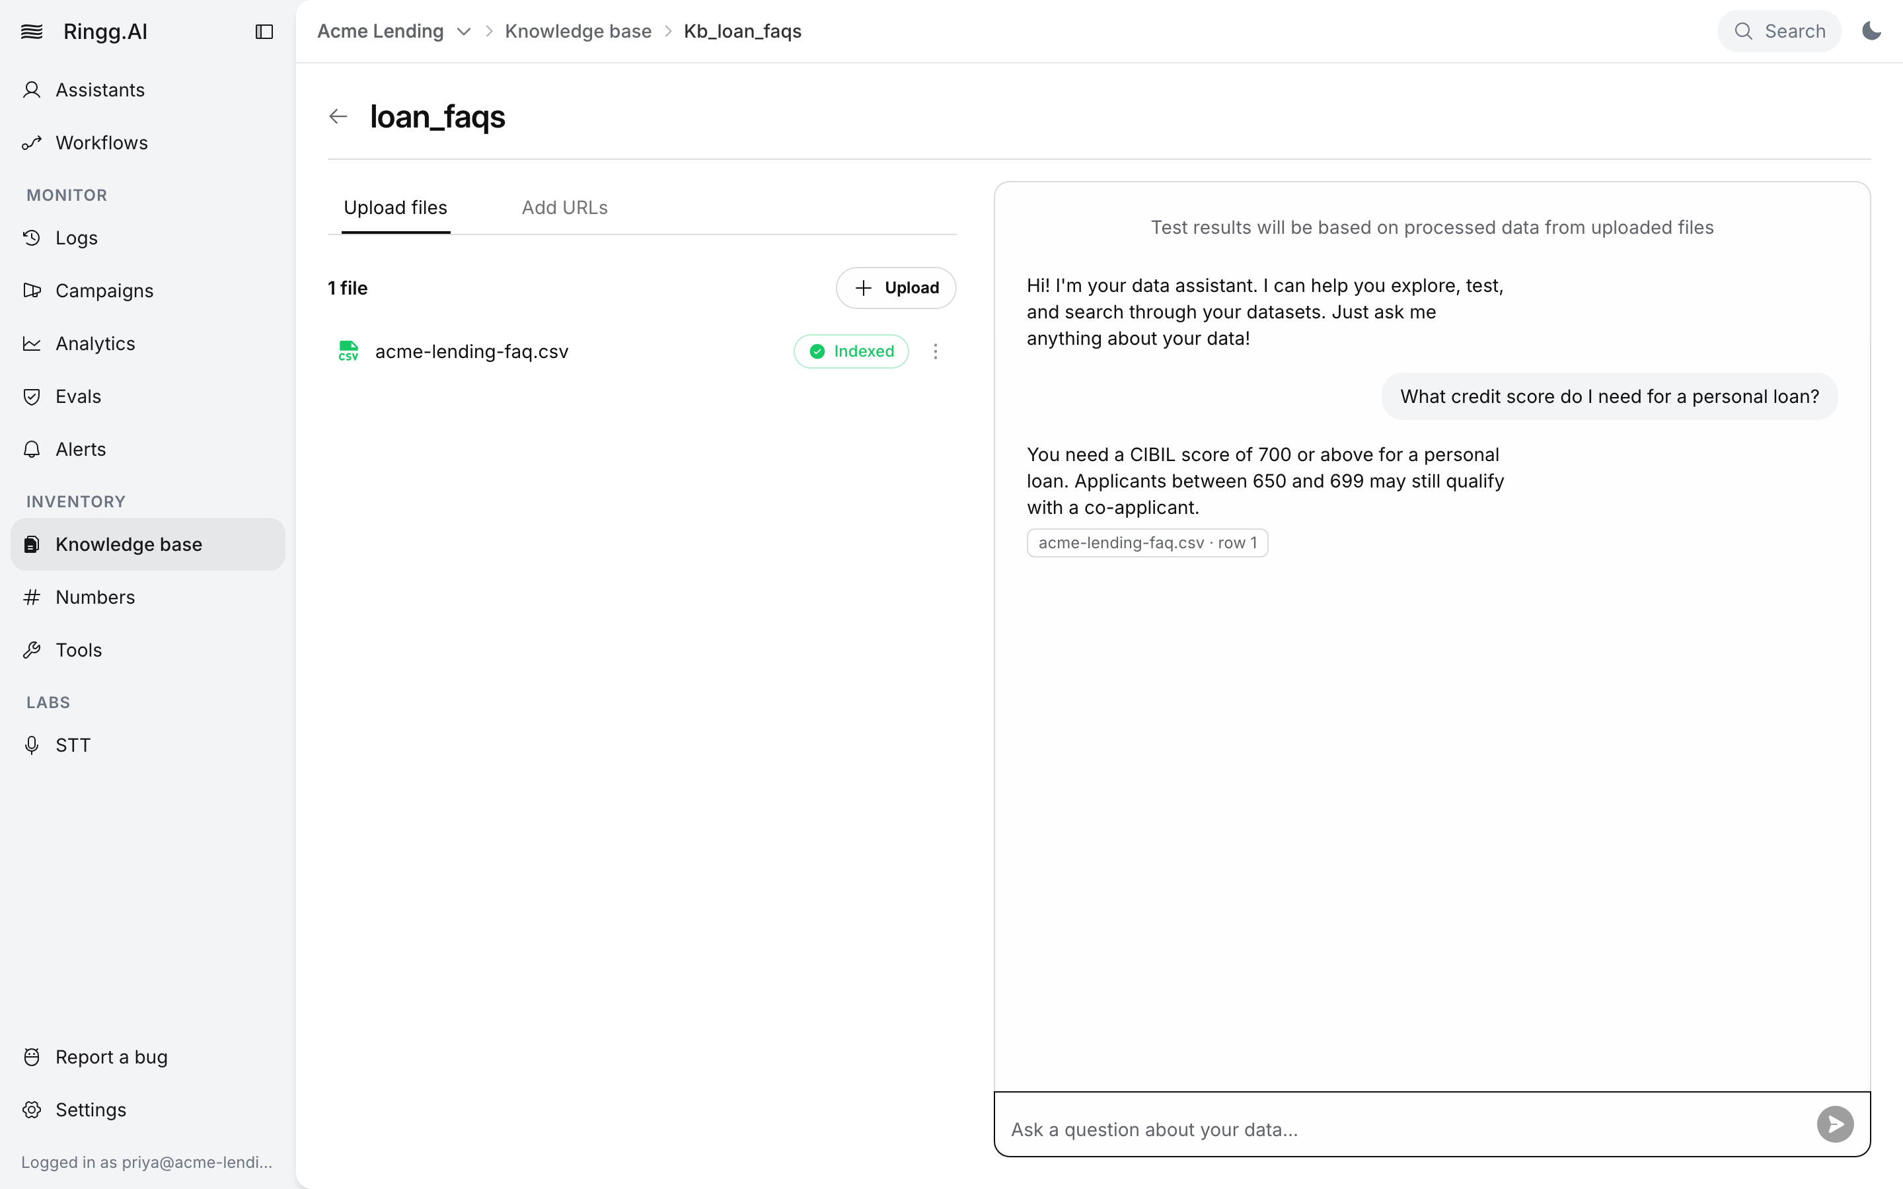This screenshot has width=1903, height=1189.
Task: Click the acme-lending-faq.csv file name
Action: (472, 351)
